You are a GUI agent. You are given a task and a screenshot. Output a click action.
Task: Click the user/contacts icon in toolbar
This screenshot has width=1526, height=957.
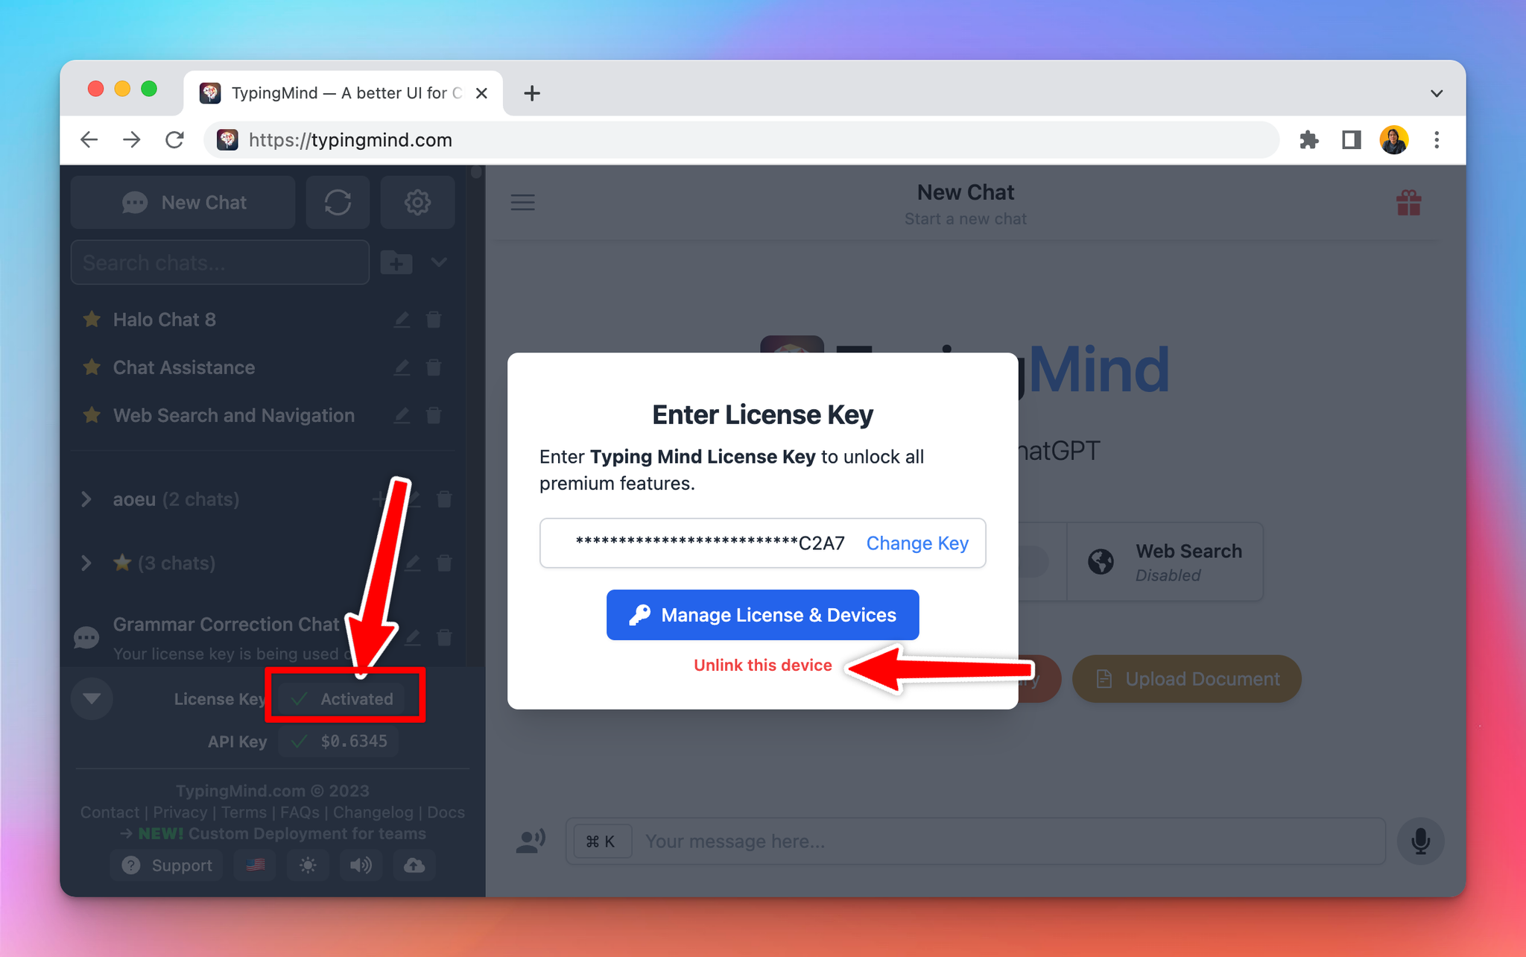(x=529, y=840)
